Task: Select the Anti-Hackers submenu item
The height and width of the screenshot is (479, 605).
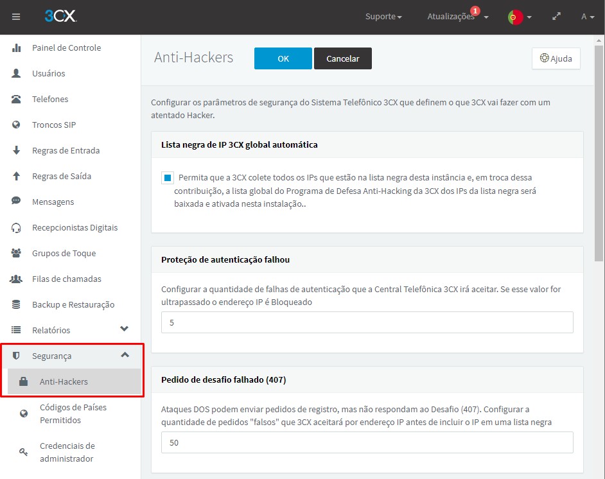Action: (x=75, y=381)
